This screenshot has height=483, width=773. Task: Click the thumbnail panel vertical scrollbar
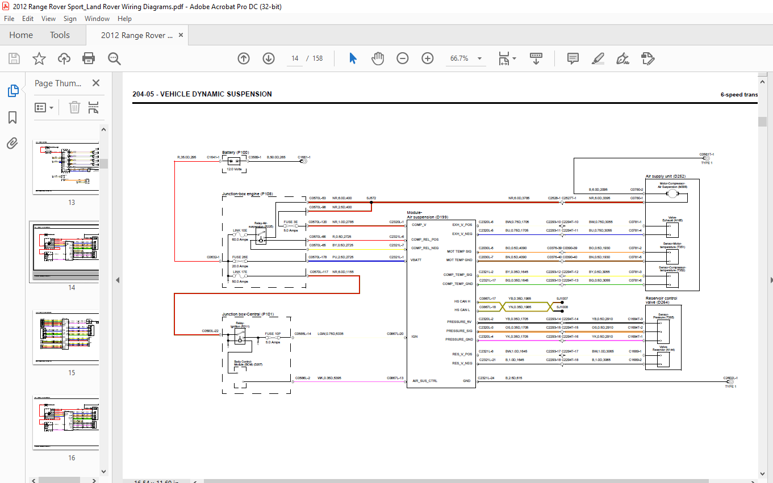(105, 164)
